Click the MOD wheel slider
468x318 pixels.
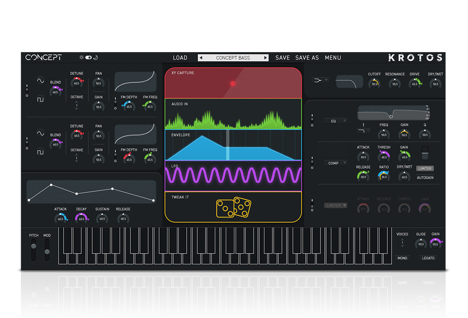pyautogui.click(x=47, y=250)
